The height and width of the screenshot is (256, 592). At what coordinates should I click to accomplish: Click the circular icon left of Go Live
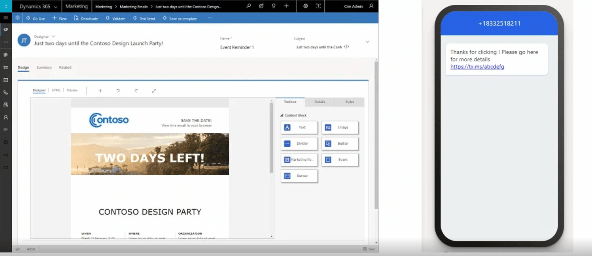point(17,18)
